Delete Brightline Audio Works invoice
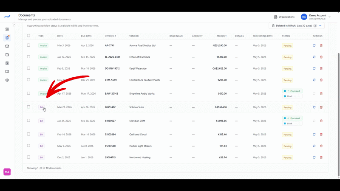The width and height of the screenshot is (340, 191). pos(321,93)
